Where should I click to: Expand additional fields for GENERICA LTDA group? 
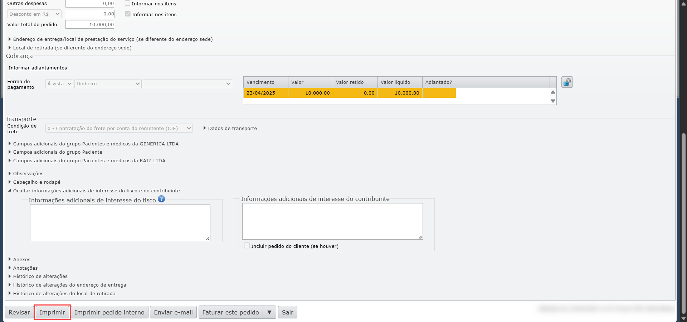tap(93, 144)
